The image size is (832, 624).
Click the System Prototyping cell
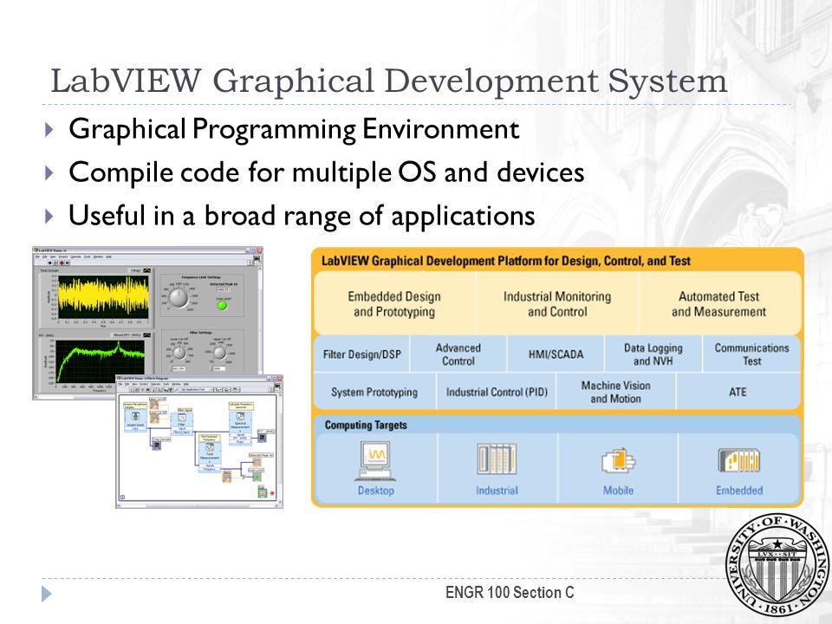pos(374,392)
